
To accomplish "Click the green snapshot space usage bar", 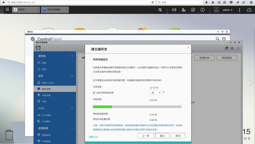I will pos(102,106).
